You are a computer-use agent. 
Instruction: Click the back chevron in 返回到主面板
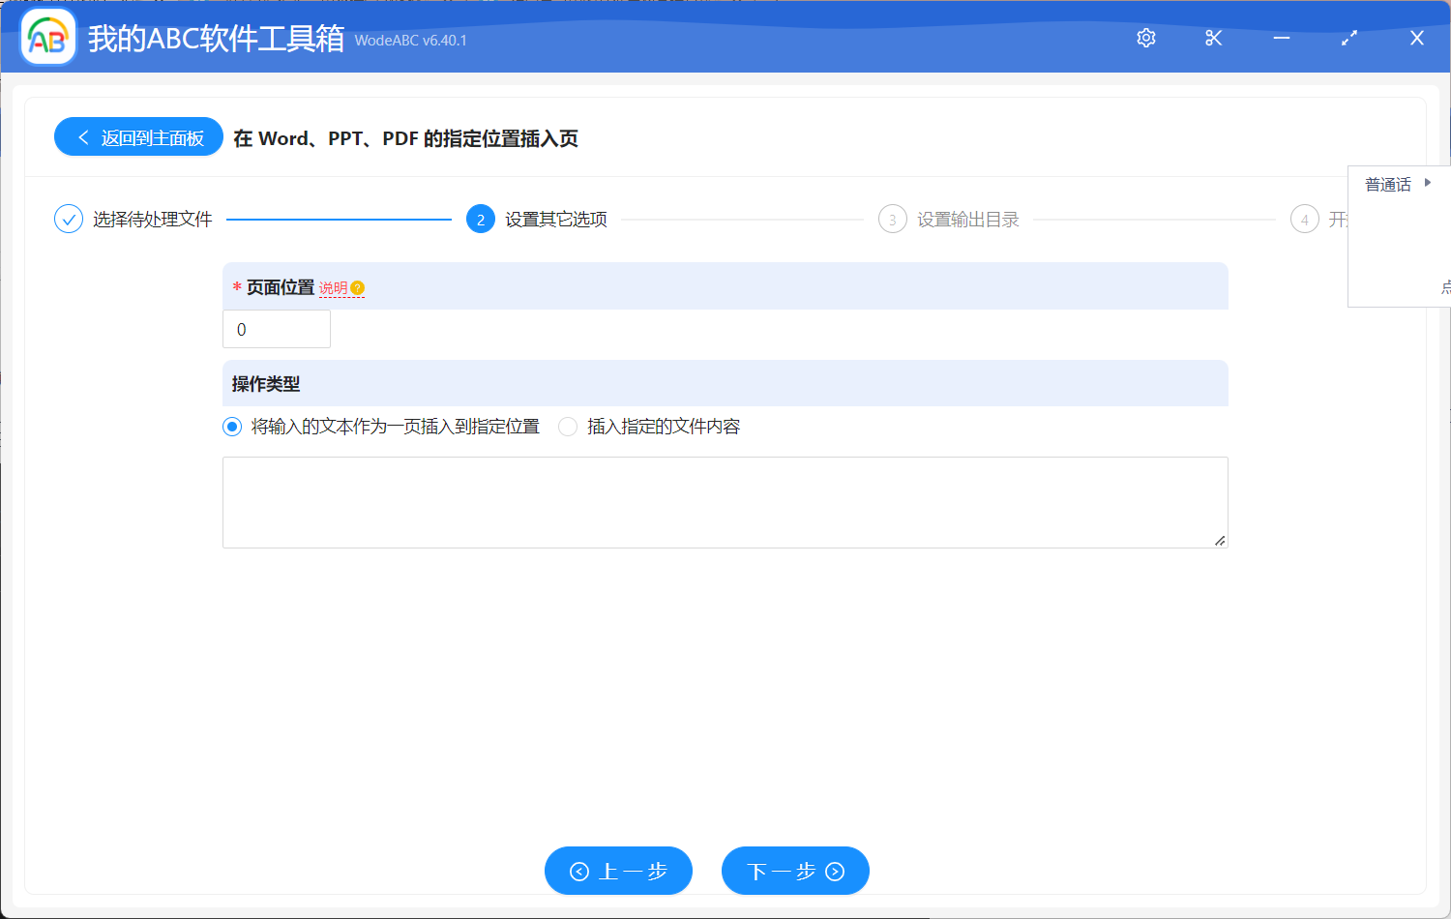coord(81,136)
